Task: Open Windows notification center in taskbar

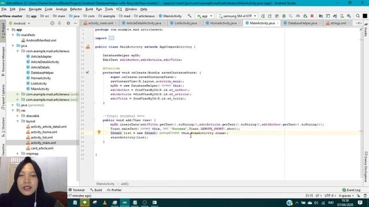Action: click(x=360, y=202)
